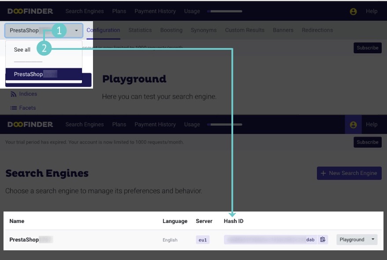Open the user account icon above the Search Engines page
The width and height of the screenshot is (387, 260).
point(353,125)
